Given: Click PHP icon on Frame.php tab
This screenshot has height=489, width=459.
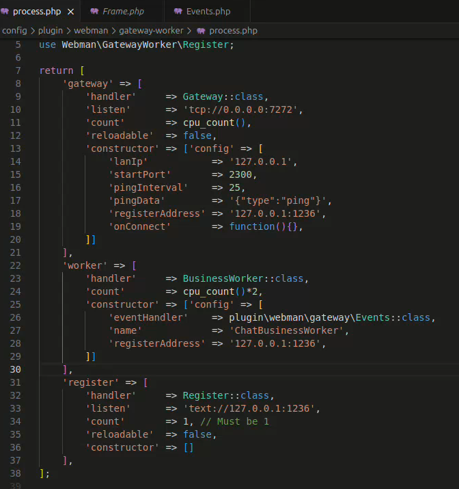Looking at the screenshot, I should click(x=94, y=12).
